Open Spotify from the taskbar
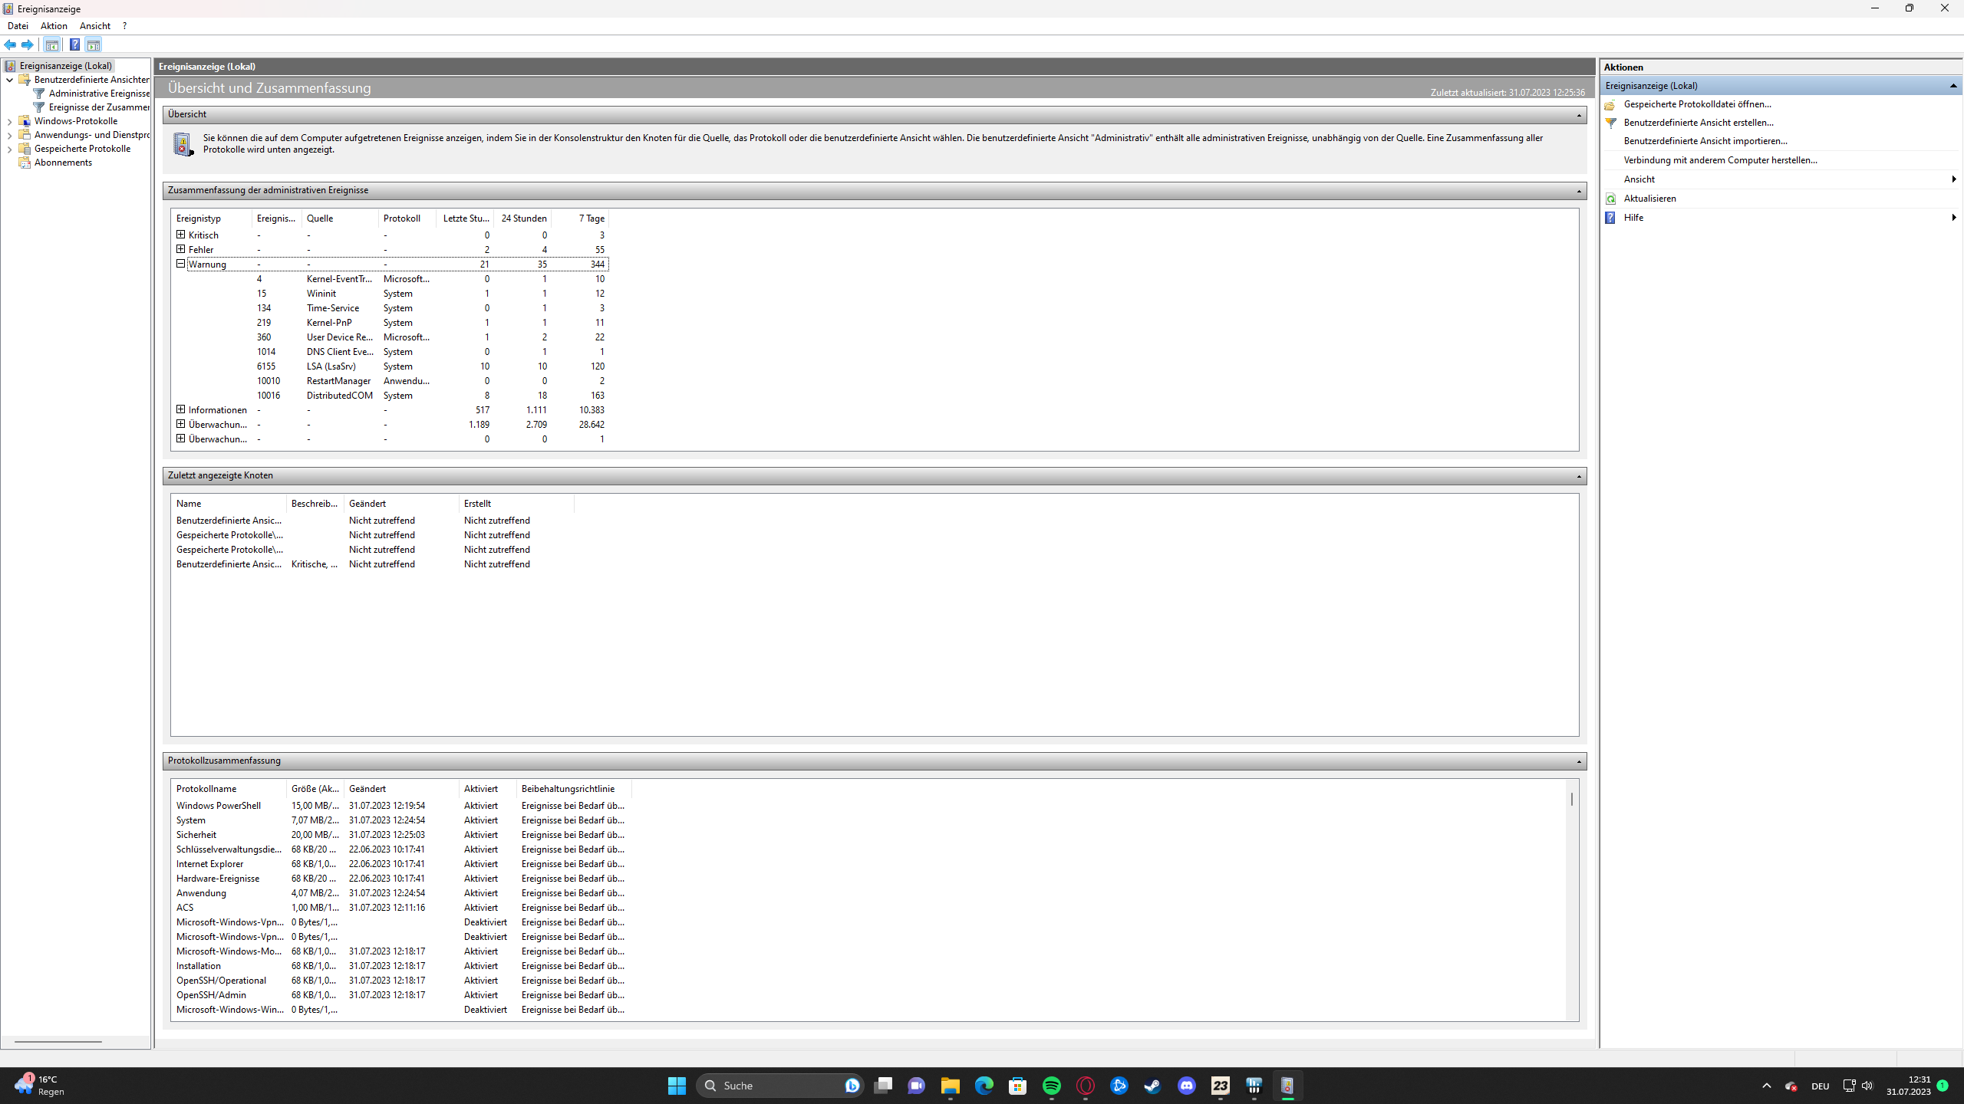This screenshot has height=1104, width=1964. (1052, 1086)
